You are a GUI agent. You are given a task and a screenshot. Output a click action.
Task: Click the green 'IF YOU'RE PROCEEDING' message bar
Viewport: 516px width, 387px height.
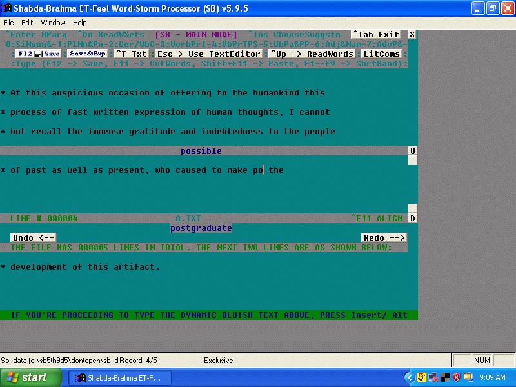(209, 315)
